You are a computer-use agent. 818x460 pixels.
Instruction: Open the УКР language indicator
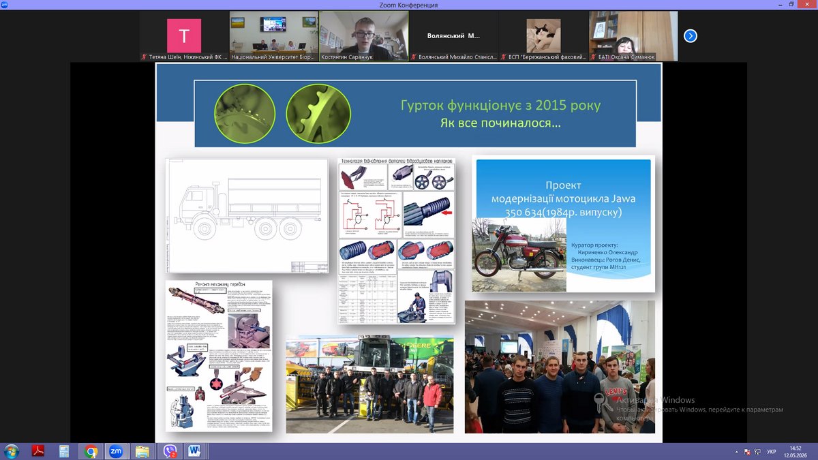click(772, 452)
